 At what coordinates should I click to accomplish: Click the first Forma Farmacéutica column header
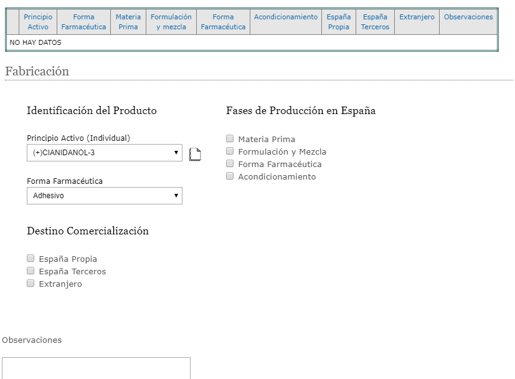point(83,22)
